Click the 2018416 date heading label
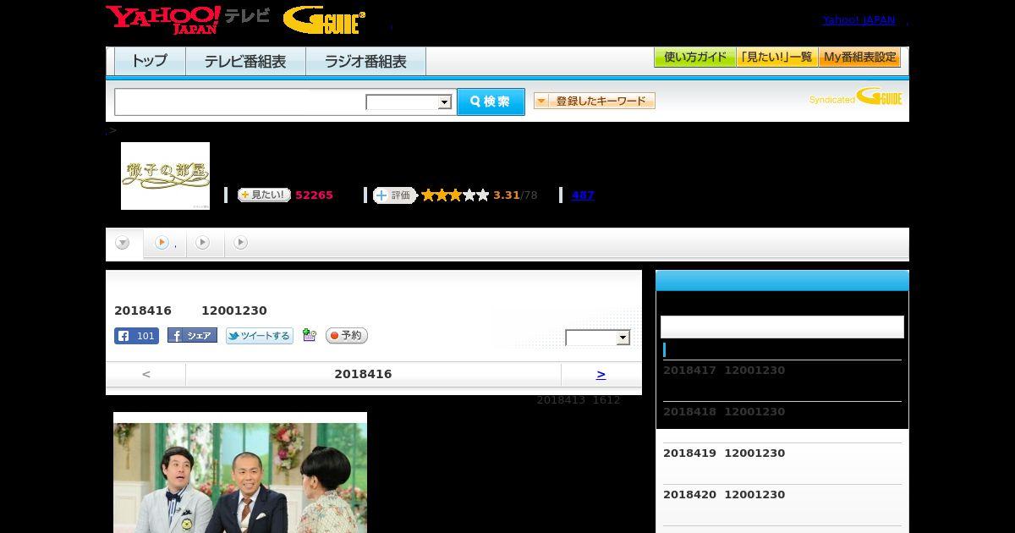The height and width of the screenshot is (533, 1015). [363, 374]
